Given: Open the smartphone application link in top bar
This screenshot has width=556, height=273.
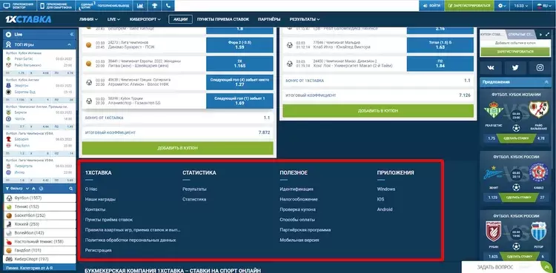Looking at the screenshot, I should coord(56,6).
